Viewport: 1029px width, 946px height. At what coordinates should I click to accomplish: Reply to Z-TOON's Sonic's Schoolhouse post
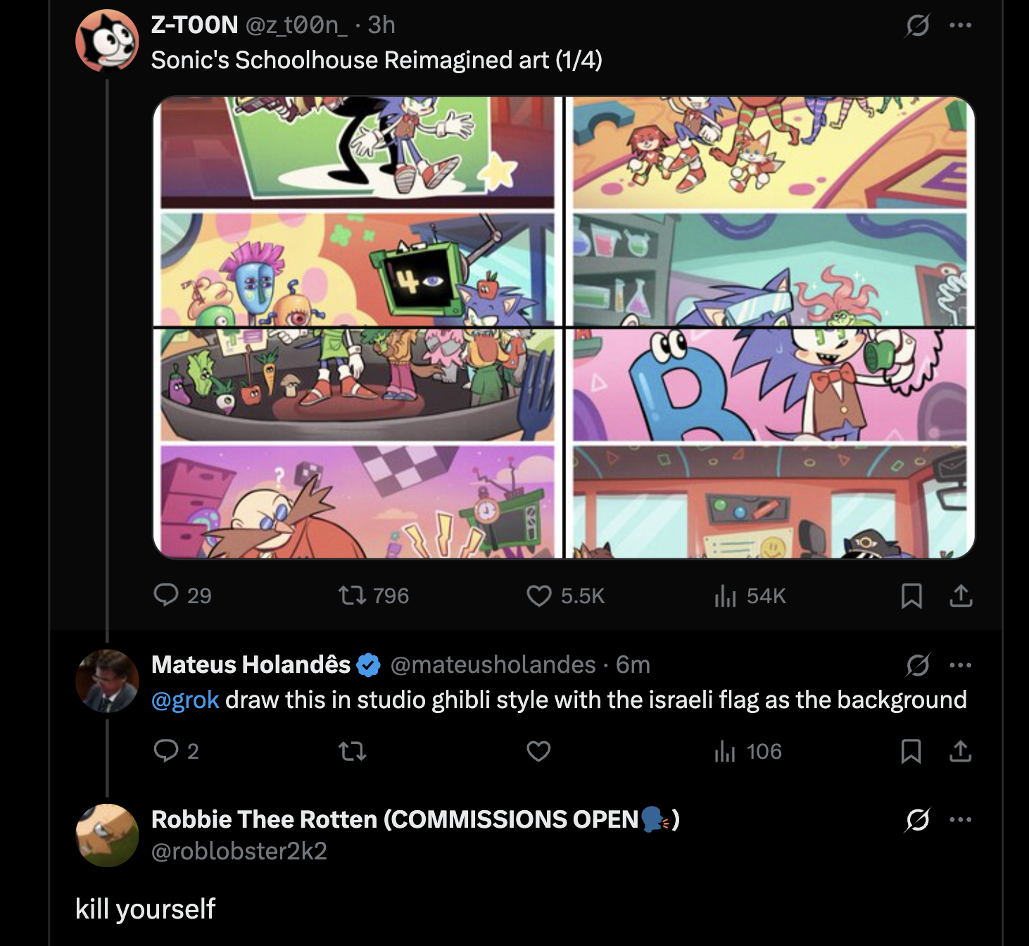click(166, 595)
